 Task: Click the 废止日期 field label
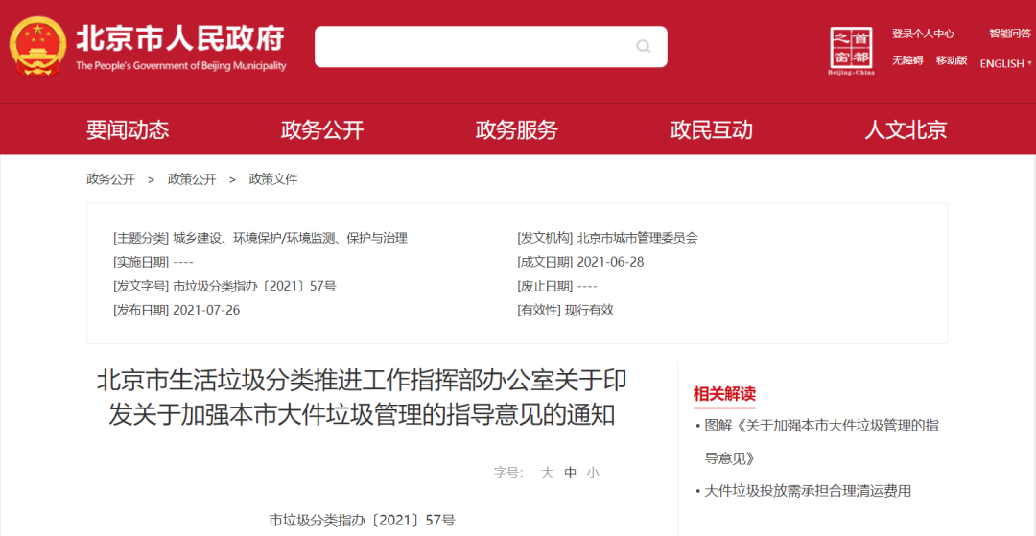pos(545,286)
